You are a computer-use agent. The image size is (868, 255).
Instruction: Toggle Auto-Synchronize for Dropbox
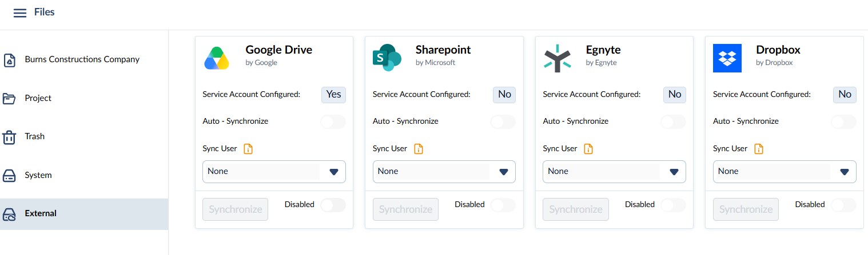[843, 122]
